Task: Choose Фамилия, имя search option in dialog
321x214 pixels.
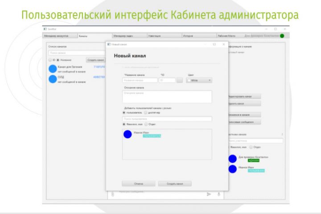Action: tap(124, 124)
